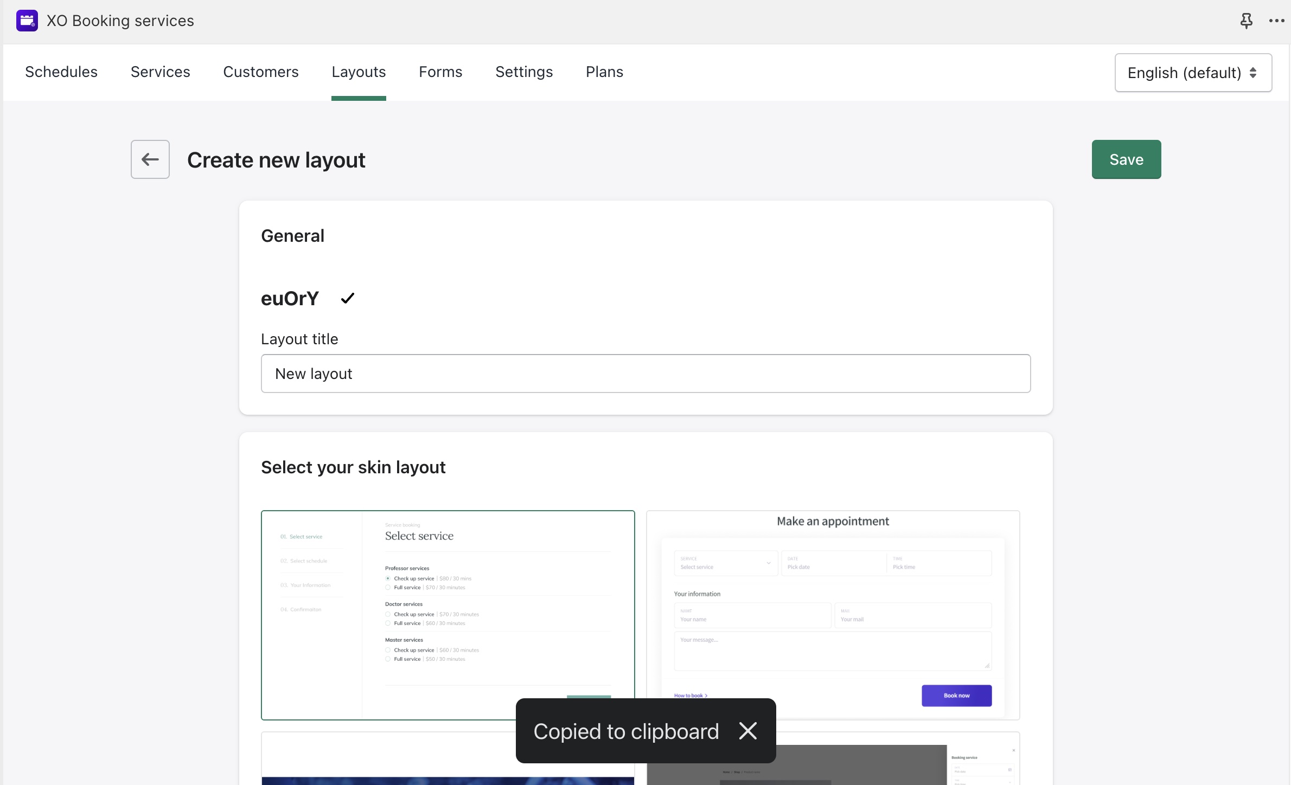Viewport: 1291px width, 785px height.
Task: Click the checkmark icon next to euOrY
Action: [x=348, y=298]
